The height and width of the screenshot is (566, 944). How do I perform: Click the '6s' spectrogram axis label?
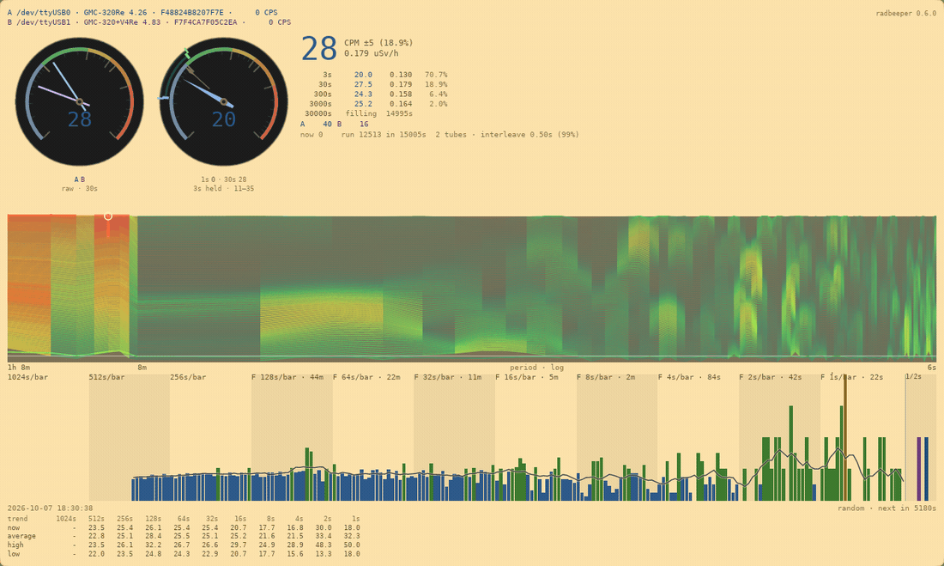[x=931, y=367]
